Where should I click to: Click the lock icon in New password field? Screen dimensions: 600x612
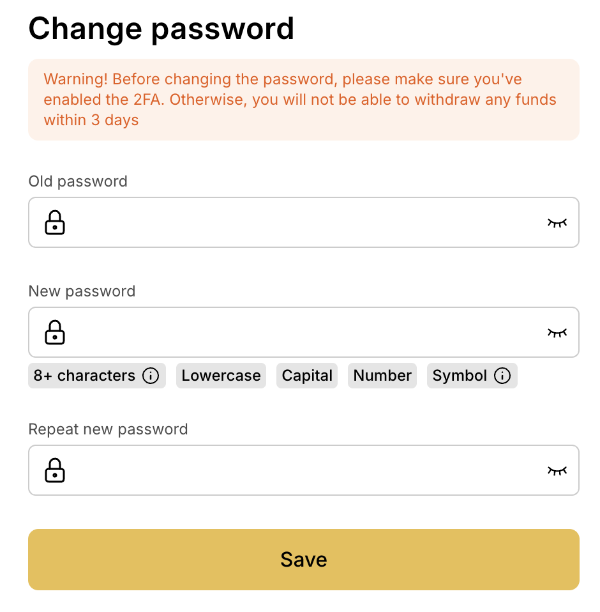pyautogui.click(x=55, y=333)
